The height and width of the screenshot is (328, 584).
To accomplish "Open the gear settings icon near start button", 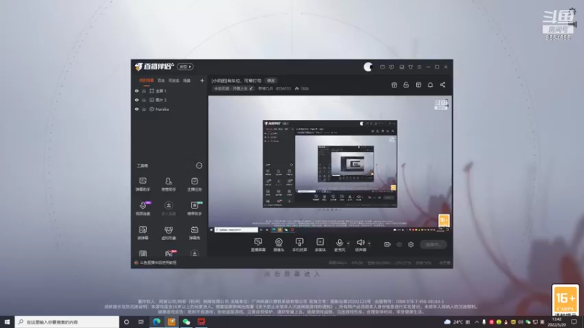I will (x=411, y=244).
